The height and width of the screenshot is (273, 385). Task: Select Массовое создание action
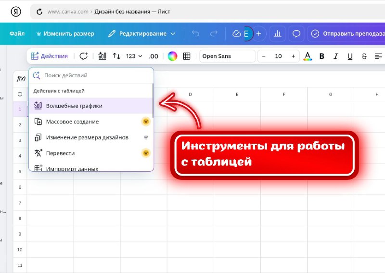click(x=90, y=122)
